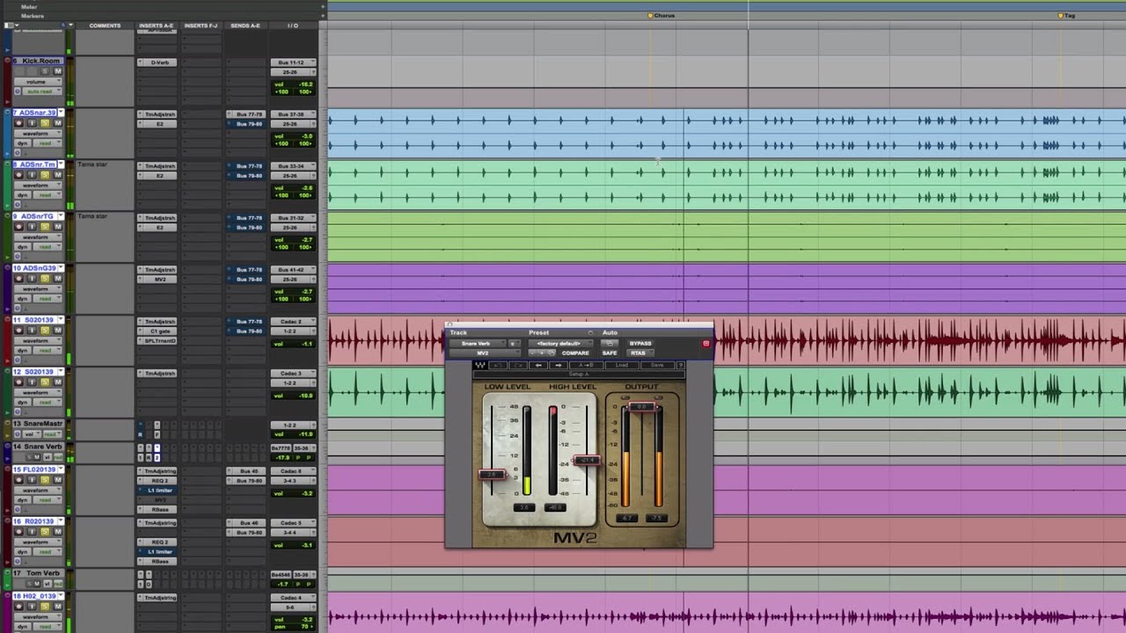
Task: Click the MV2 Save button
Action: (656, 365)
